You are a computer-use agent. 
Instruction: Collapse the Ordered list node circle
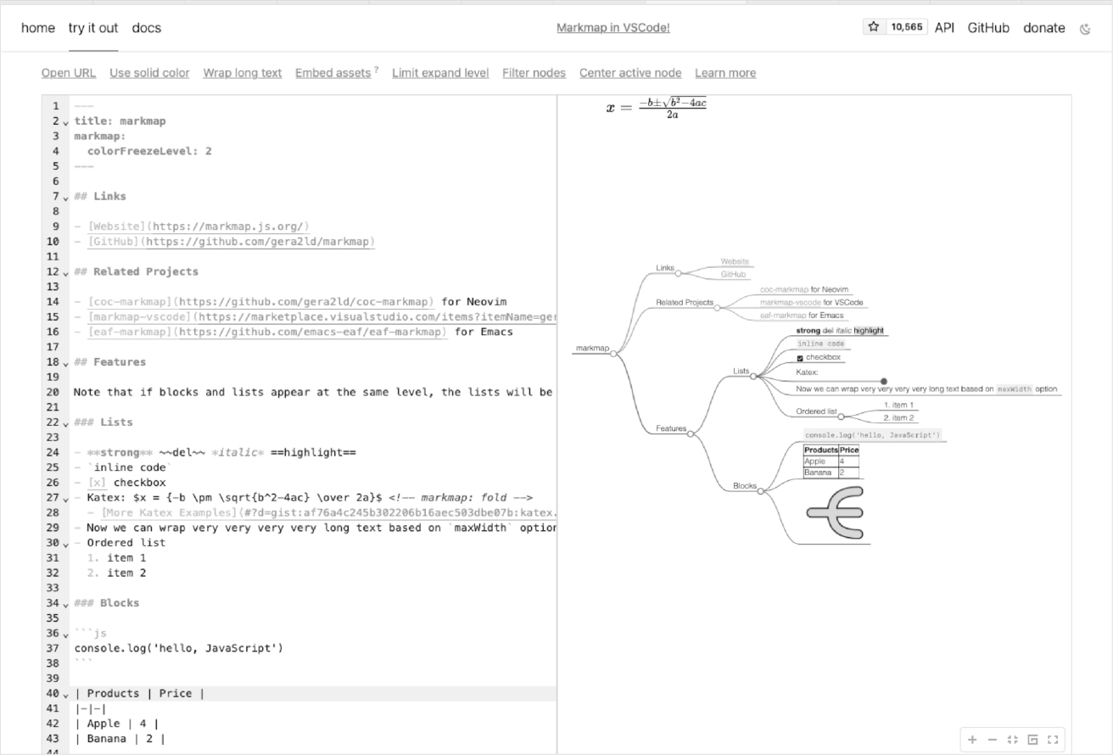point(842,417)
